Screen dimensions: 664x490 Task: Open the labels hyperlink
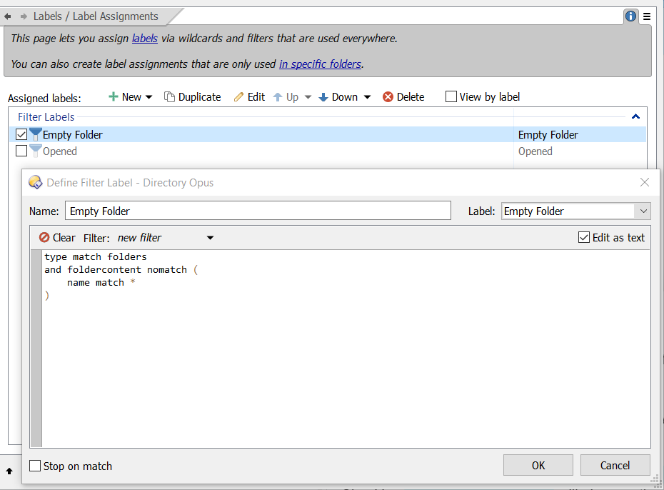click(145, 39)
